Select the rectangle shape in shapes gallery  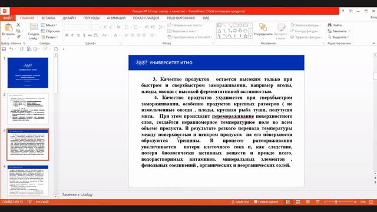[235, 25]
